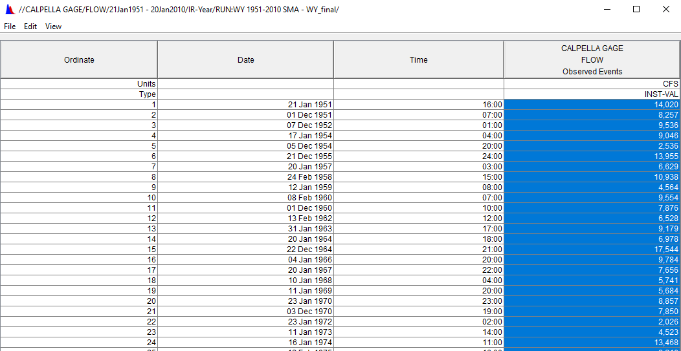Image resolution: width=681 pixels, height=351 pixels.
Task: Select flow value 5,684
Action: [592, 290]
